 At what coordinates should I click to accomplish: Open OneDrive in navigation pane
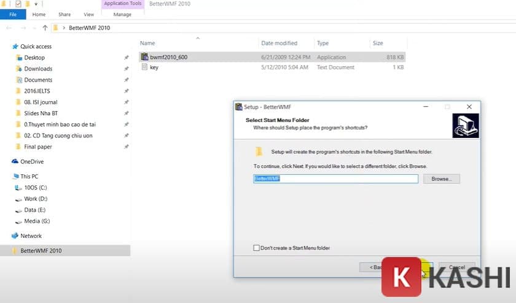[x=15, y=161]
